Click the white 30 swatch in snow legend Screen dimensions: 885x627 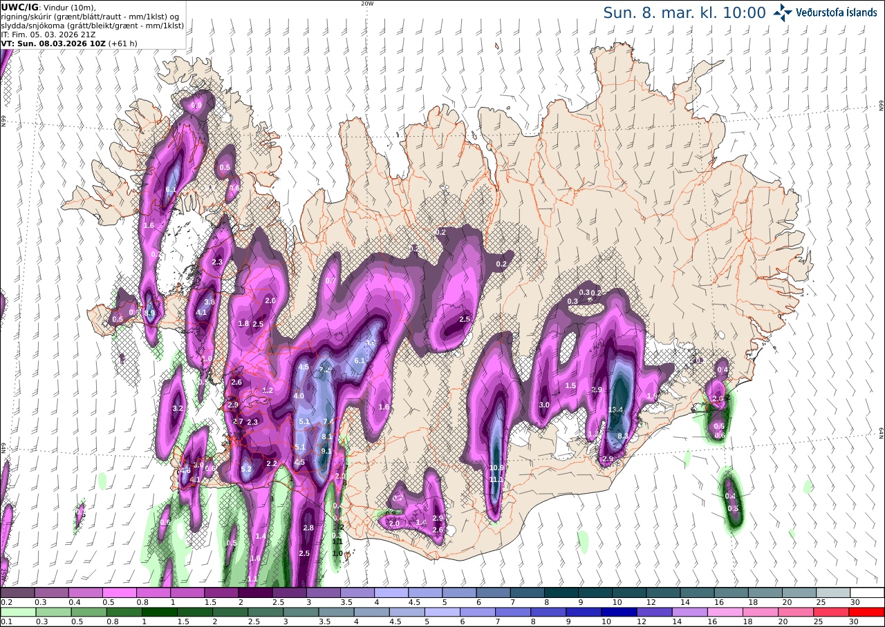click(867, 592)
